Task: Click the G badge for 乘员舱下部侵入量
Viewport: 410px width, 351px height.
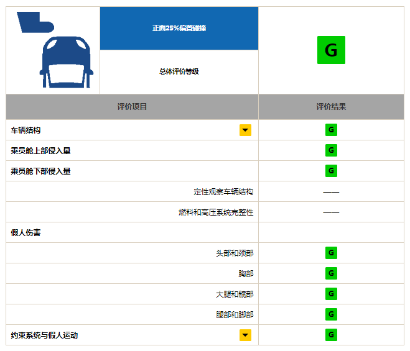Action: coord(331,171)
